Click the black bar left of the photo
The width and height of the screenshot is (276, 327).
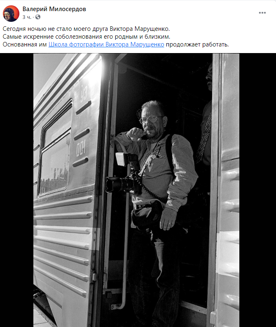click(17, 190)
